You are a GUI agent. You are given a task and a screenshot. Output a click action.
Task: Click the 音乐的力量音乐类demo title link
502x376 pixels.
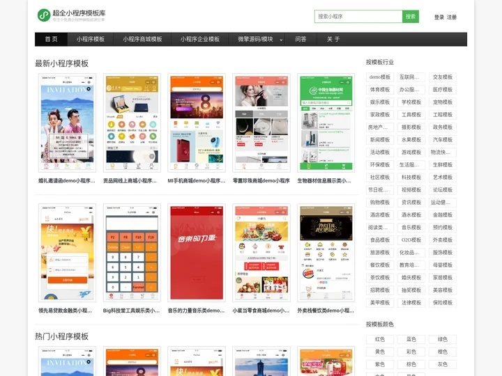point(196,311)
